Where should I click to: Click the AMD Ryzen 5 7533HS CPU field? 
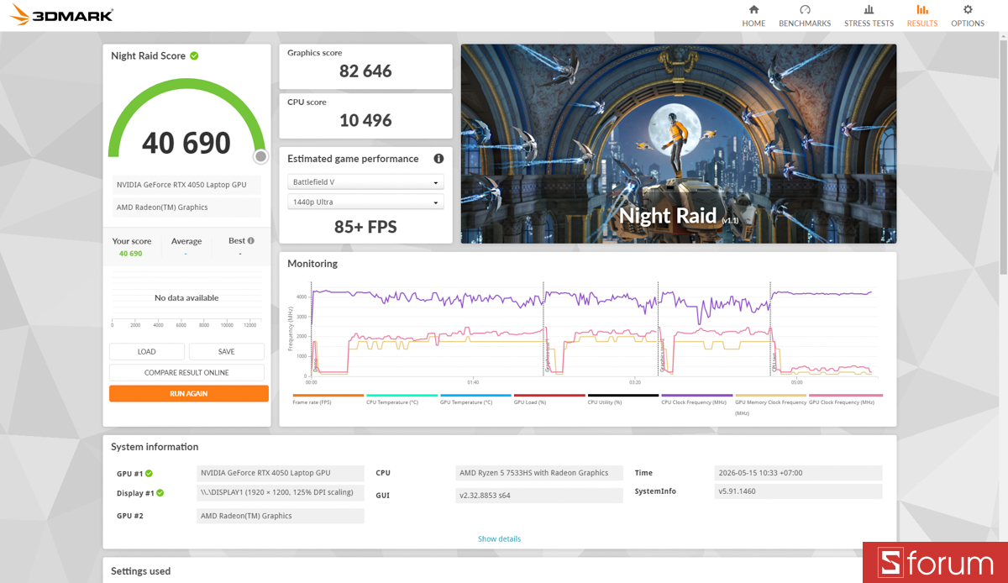[x=538, y=473]
